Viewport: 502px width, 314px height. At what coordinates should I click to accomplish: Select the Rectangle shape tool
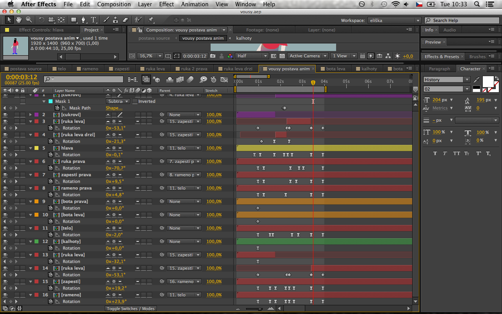coord(74,20)
